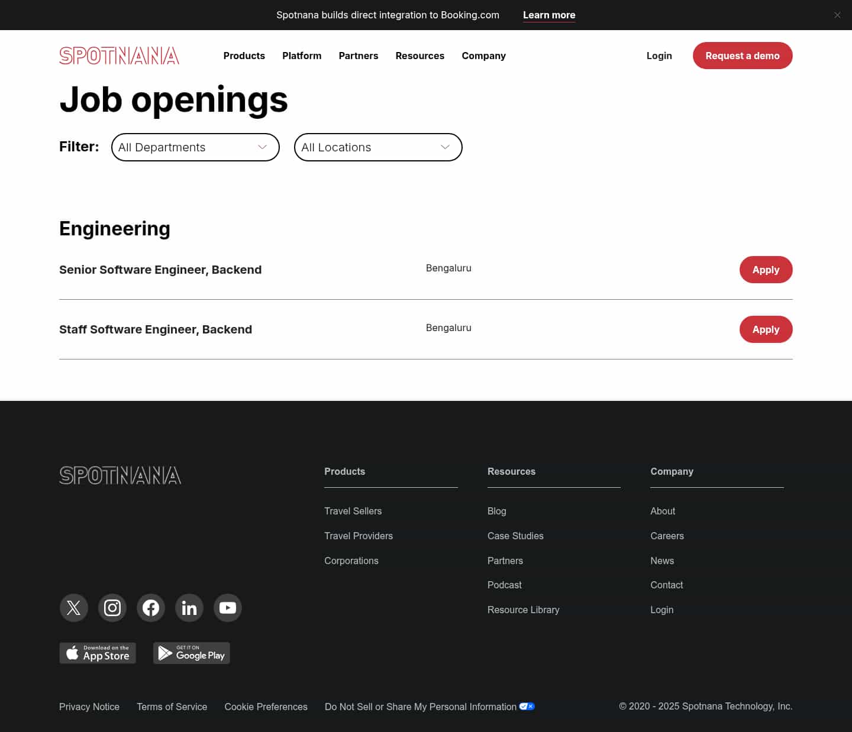Viewport: 852px width, 732px height.
Task: Open Spotnana's X profile
Action: pyautogui.click(x=73, y=607)
